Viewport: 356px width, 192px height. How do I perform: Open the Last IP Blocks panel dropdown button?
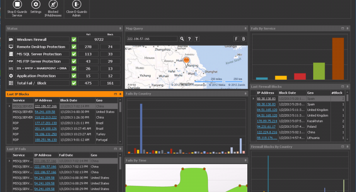point(115,94)
